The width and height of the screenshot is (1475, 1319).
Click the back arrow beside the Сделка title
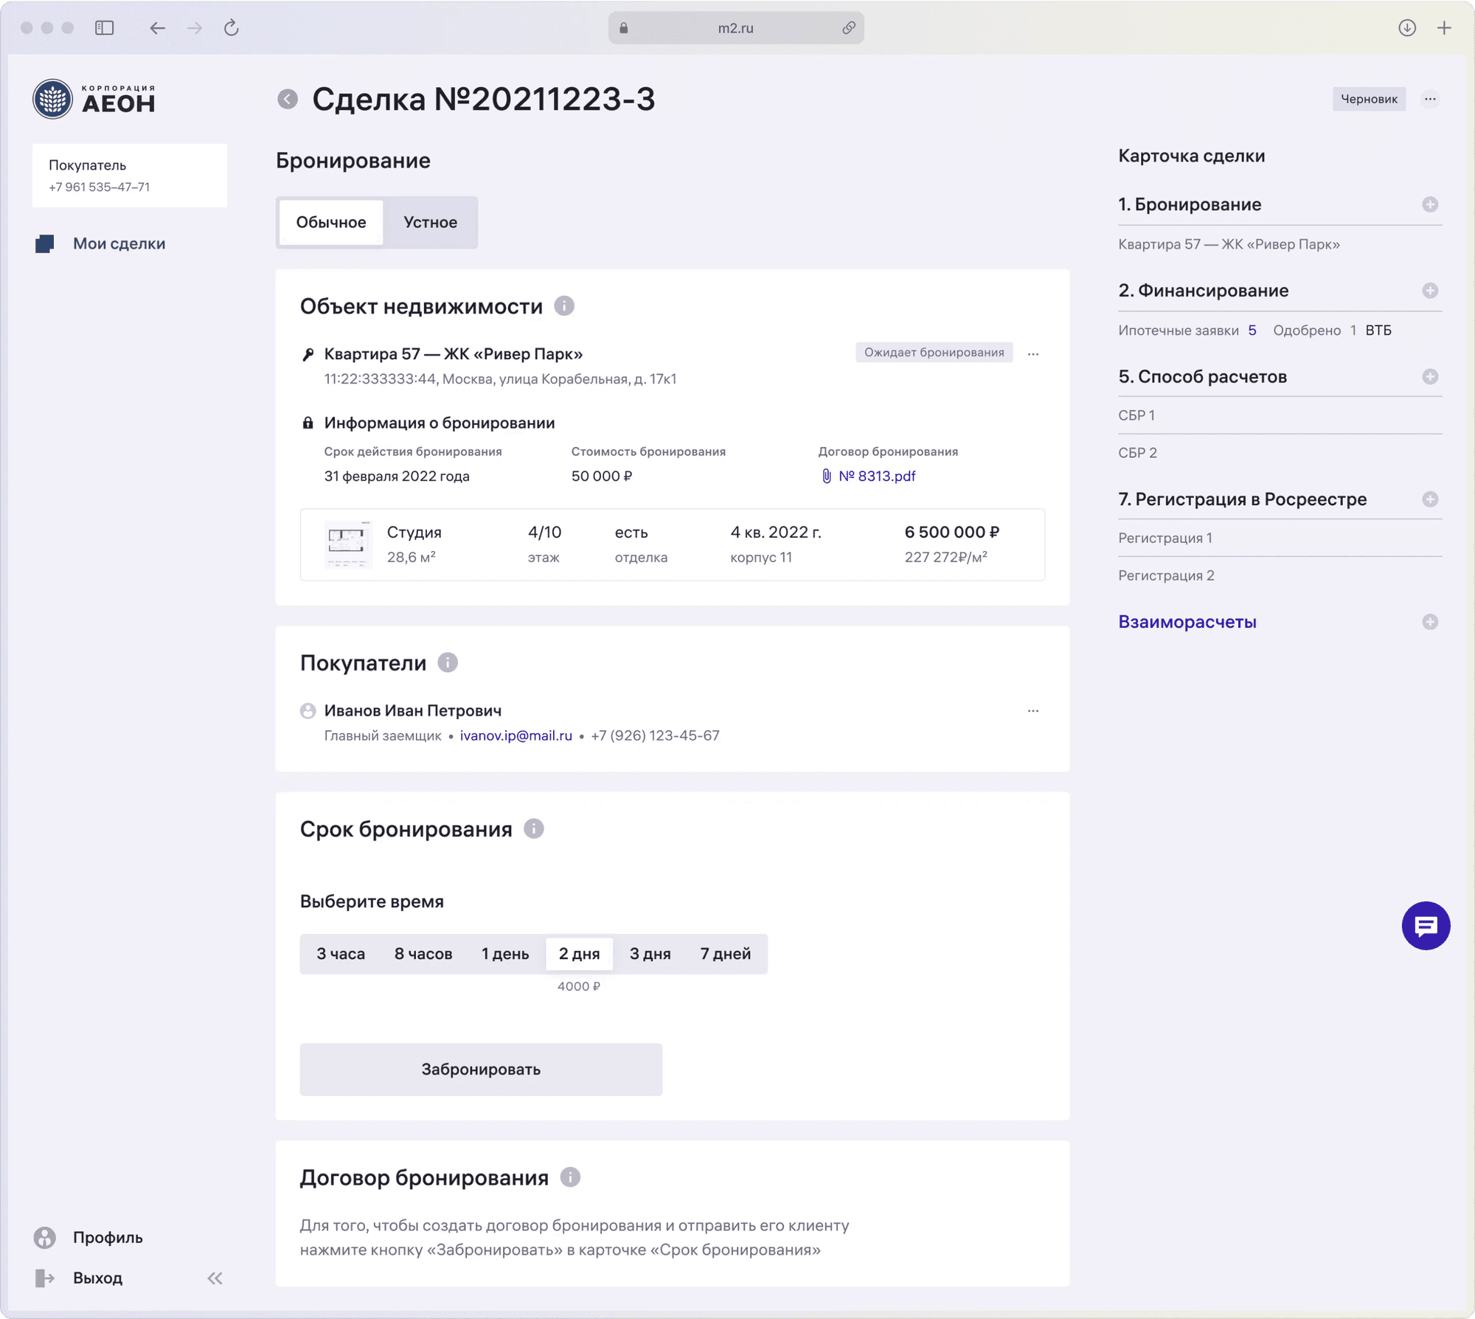288,99
